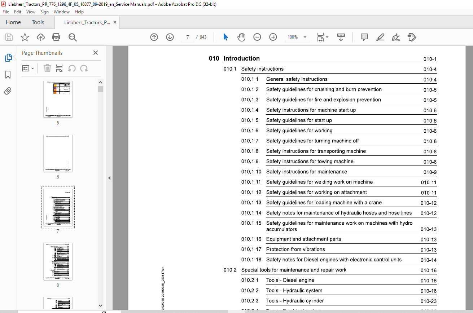Close the Liebherr_Tractors document tab

pyautogui.click(x=115, y=22)
